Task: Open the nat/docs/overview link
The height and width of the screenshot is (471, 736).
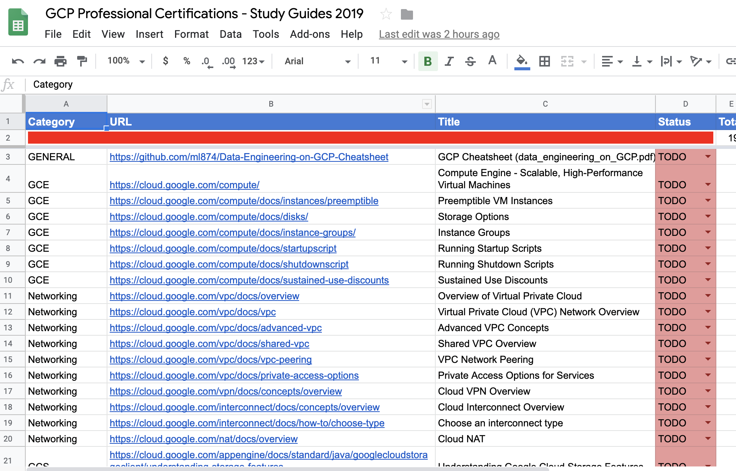Action: pos(203,439)
